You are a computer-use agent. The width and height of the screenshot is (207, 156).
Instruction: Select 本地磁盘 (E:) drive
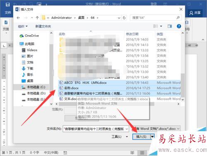(34, 99)
